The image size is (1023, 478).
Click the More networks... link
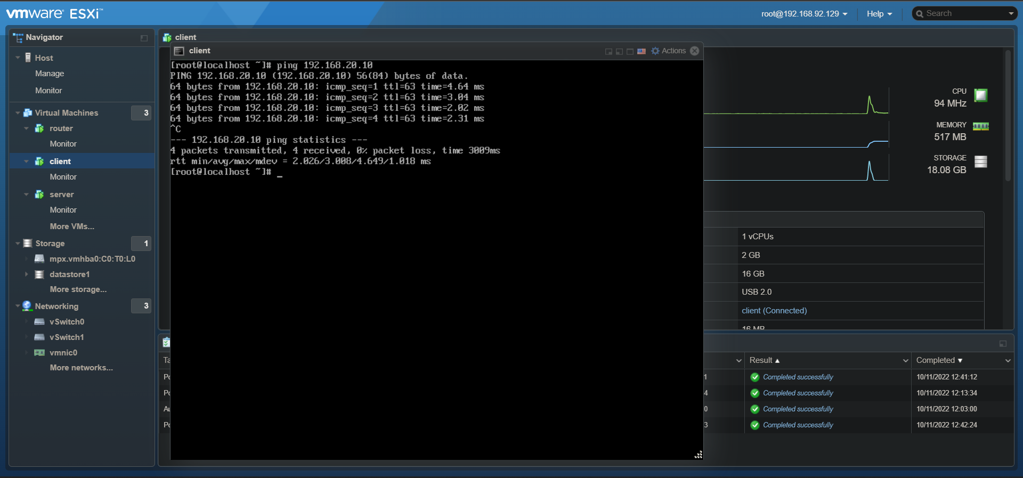(81, 368)
